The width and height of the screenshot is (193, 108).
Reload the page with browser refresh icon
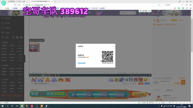(15, 5)
